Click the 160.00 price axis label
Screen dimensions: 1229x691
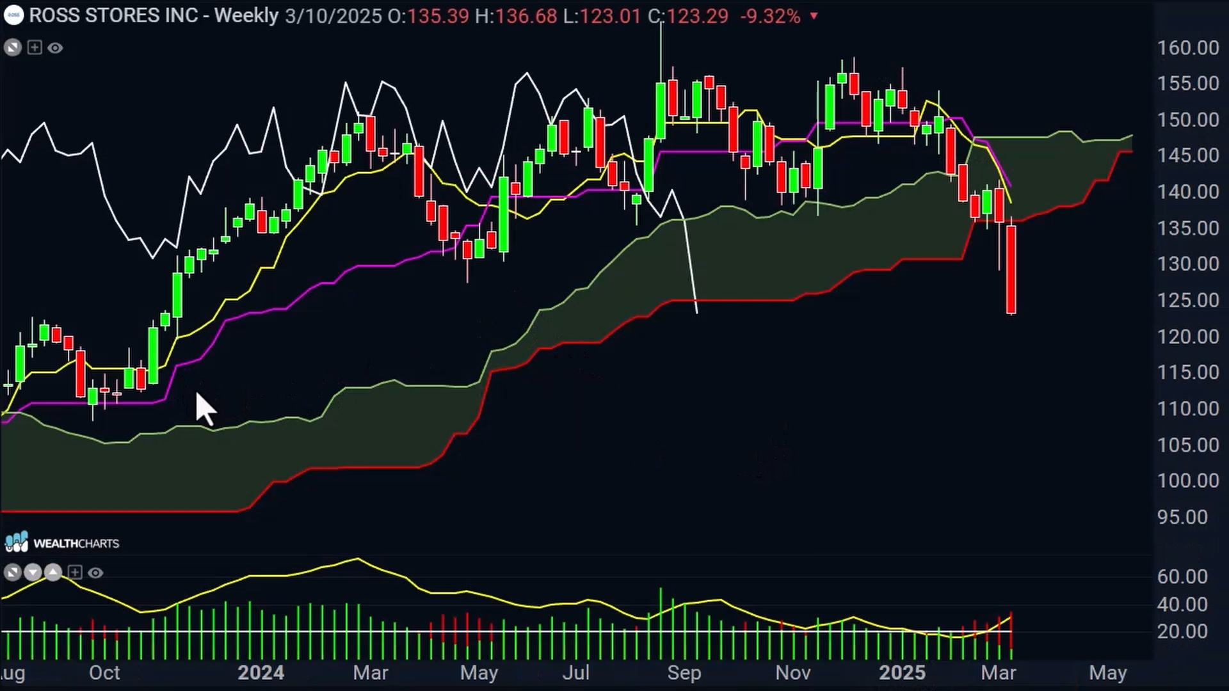click(x=1188, y=48)
